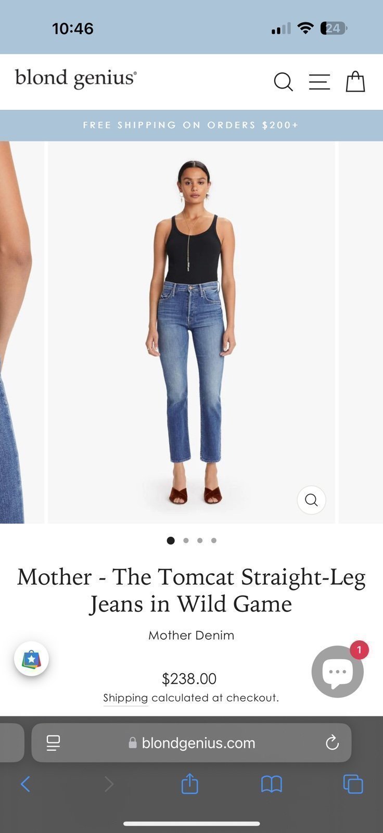Open the Shipping policy link
The image size is (383, 833).
(125, 698)
